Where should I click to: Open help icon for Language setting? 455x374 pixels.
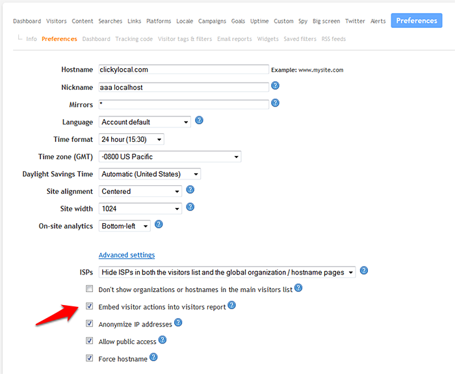tap(200, 120)
